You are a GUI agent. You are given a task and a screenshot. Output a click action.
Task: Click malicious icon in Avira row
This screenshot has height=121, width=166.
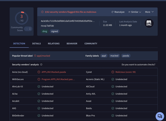39,72
